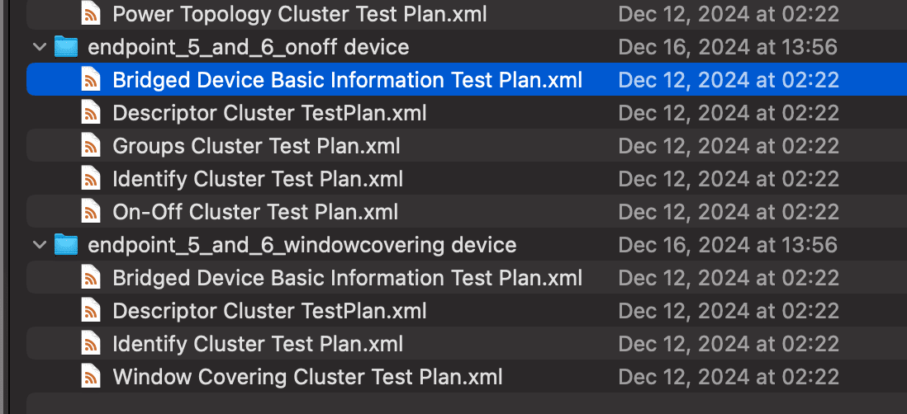907x414 pixels.
Task: Select Groups Cluster Test Plan.xml file name
Action: click(256, 146)
